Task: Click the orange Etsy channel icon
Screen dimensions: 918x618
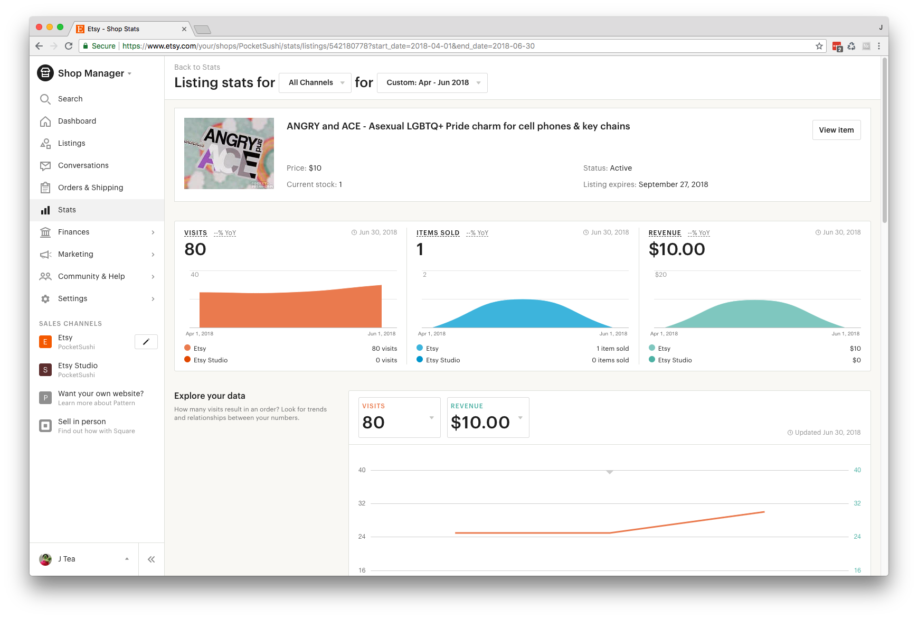Action: 45,342
